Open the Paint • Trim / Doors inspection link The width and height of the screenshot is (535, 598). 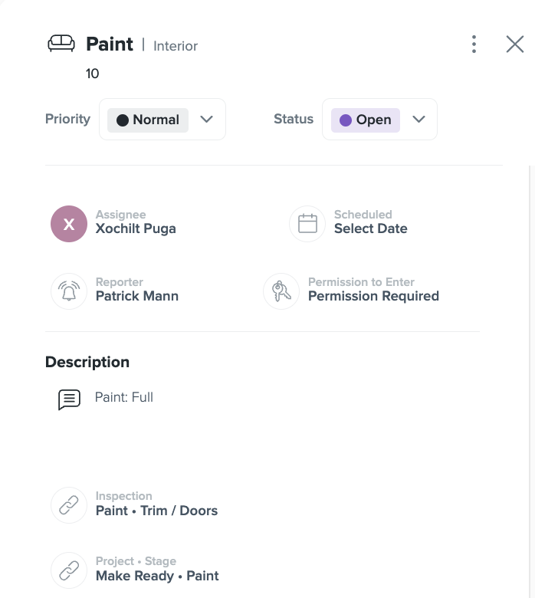156,511
